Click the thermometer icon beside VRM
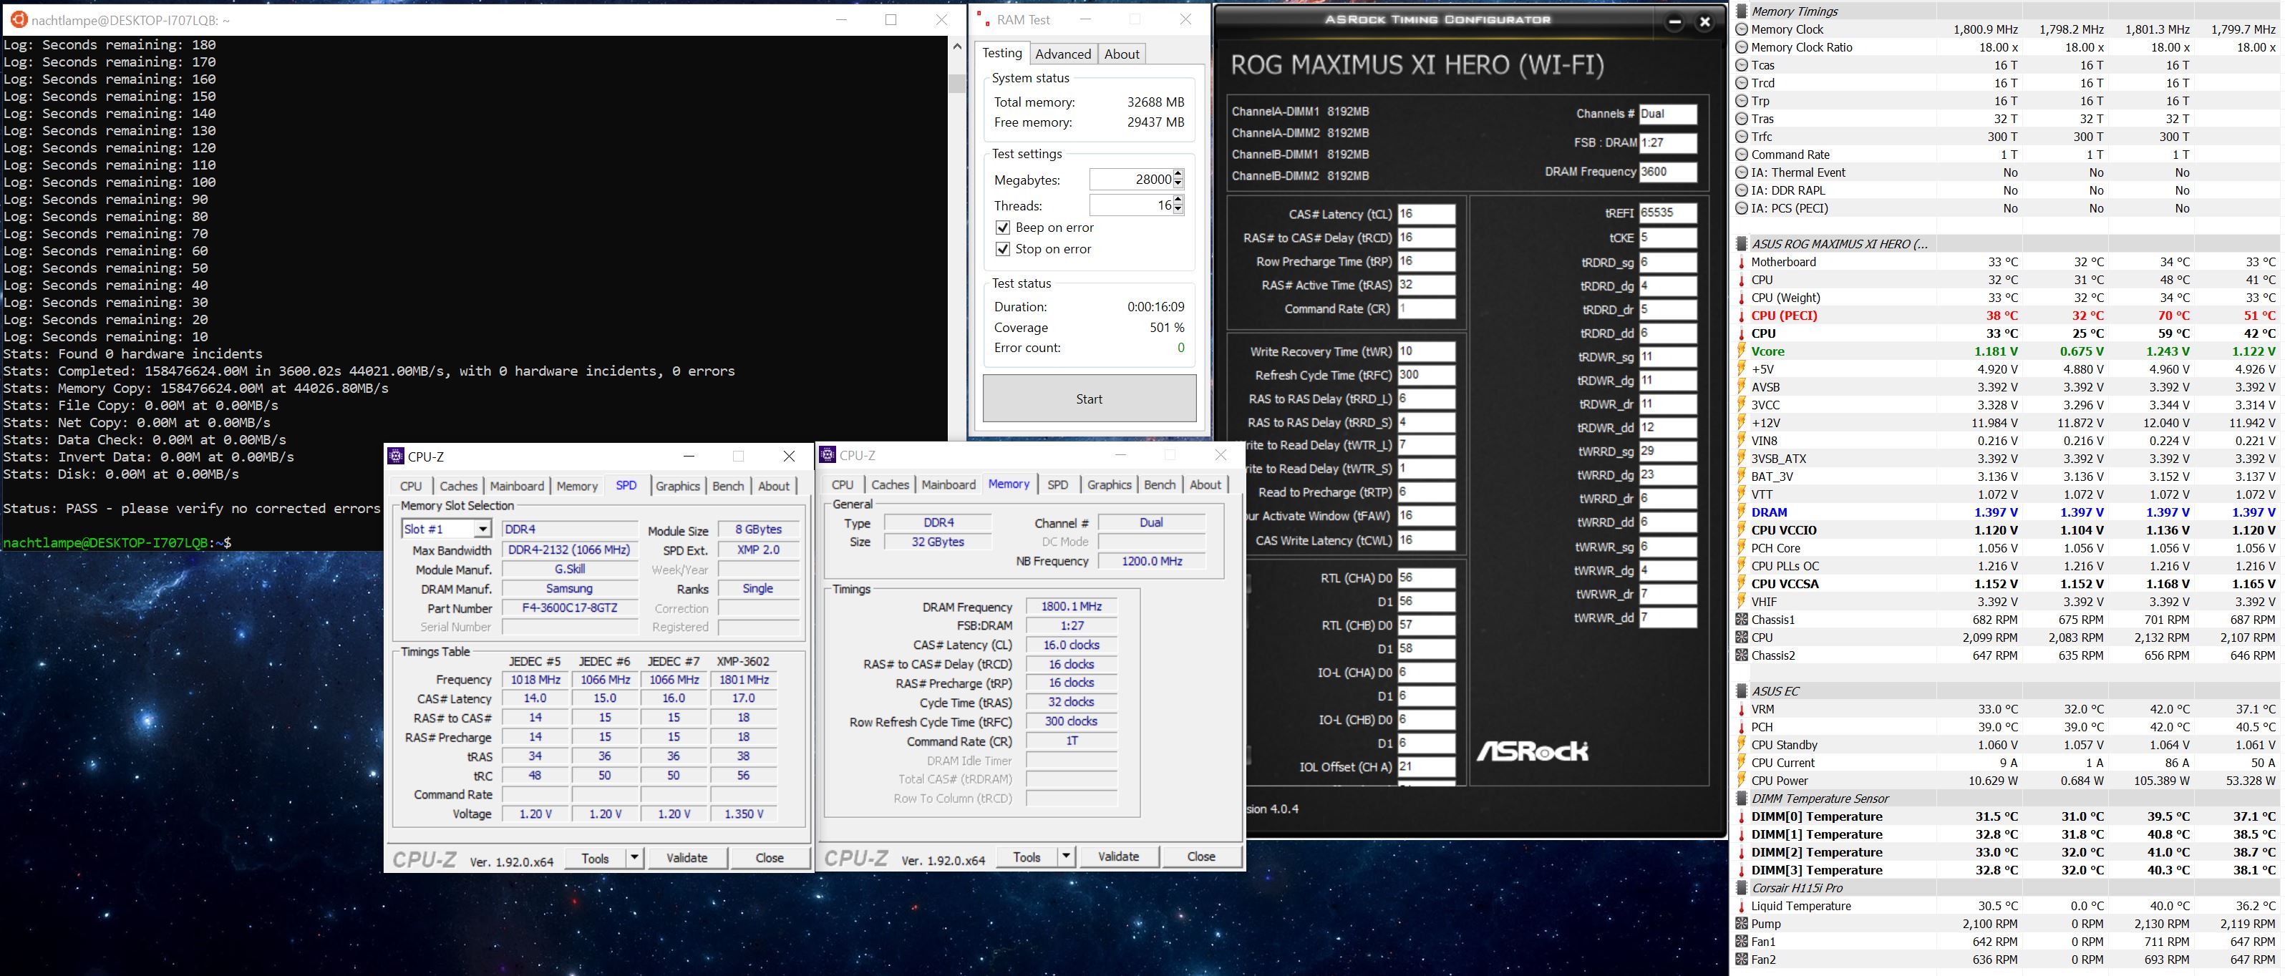This screenshot has width=2285, height=976. click(x=1741, y=709)
